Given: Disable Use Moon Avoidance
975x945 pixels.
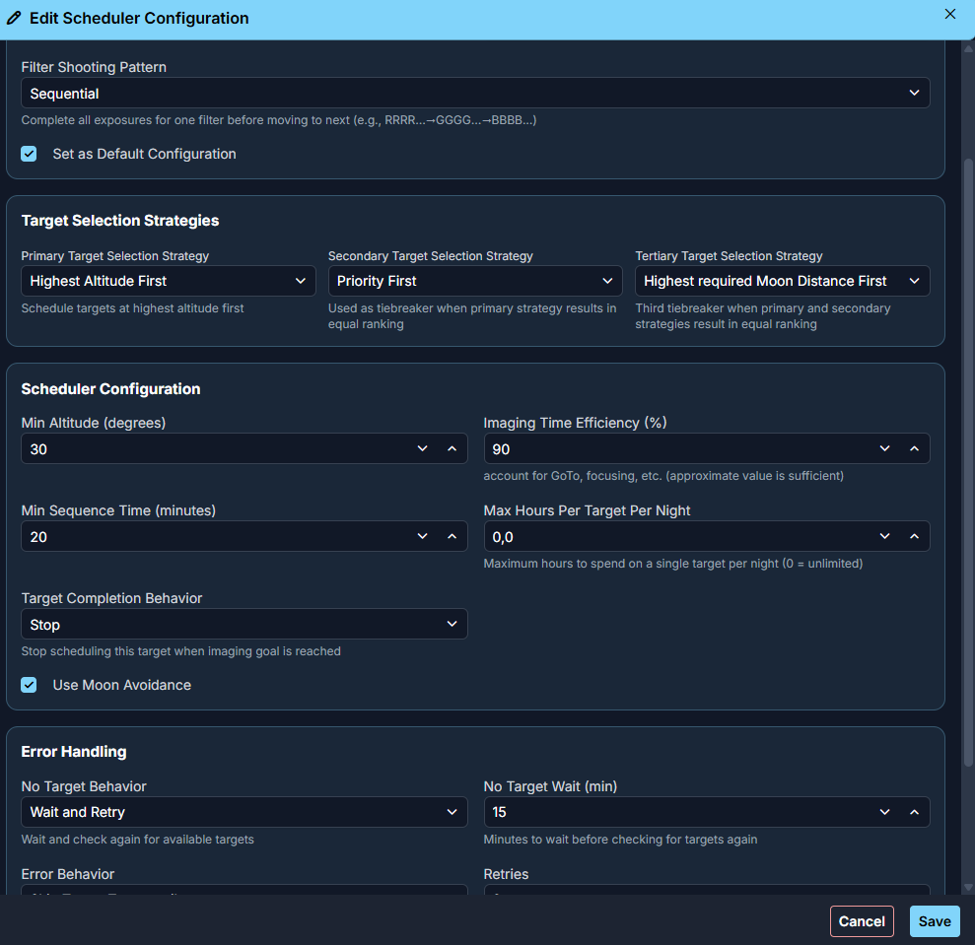Looking at the screenshot, I should tap(29, 685).
